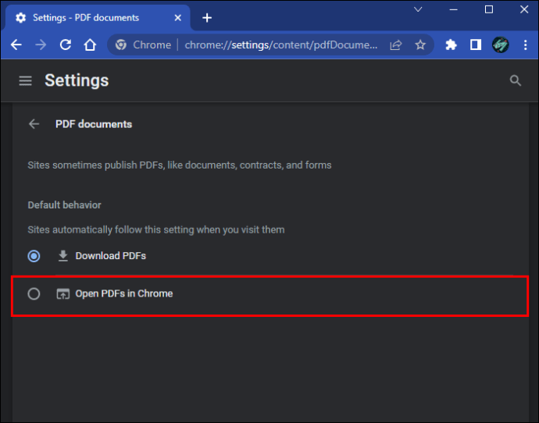The image size is (539, 423).
Task: Go to the home page
Action: pyautogui.click(x=90, y=44)
